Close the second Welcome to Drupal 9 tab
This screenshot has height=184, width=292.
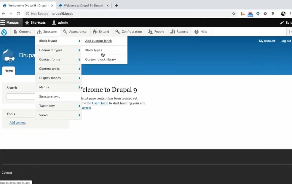point(108,6)
